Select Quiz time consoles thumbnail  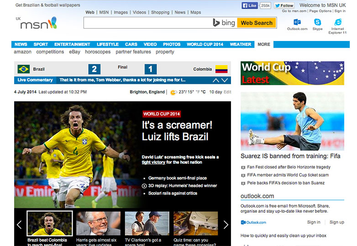point(195,224)
